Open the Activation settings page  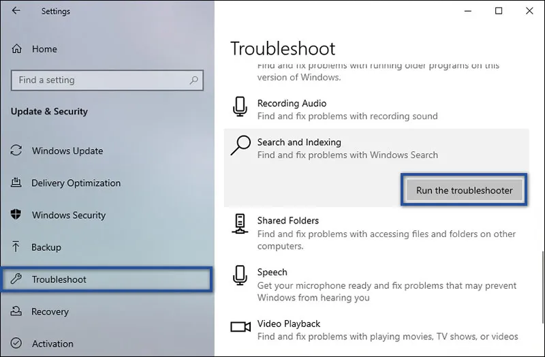coord(53,344)
